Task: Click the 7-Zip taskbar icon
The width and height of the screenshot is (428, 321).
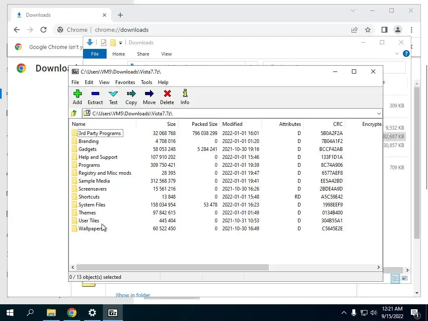Action: pyautogui.click(x=113, y=313)
